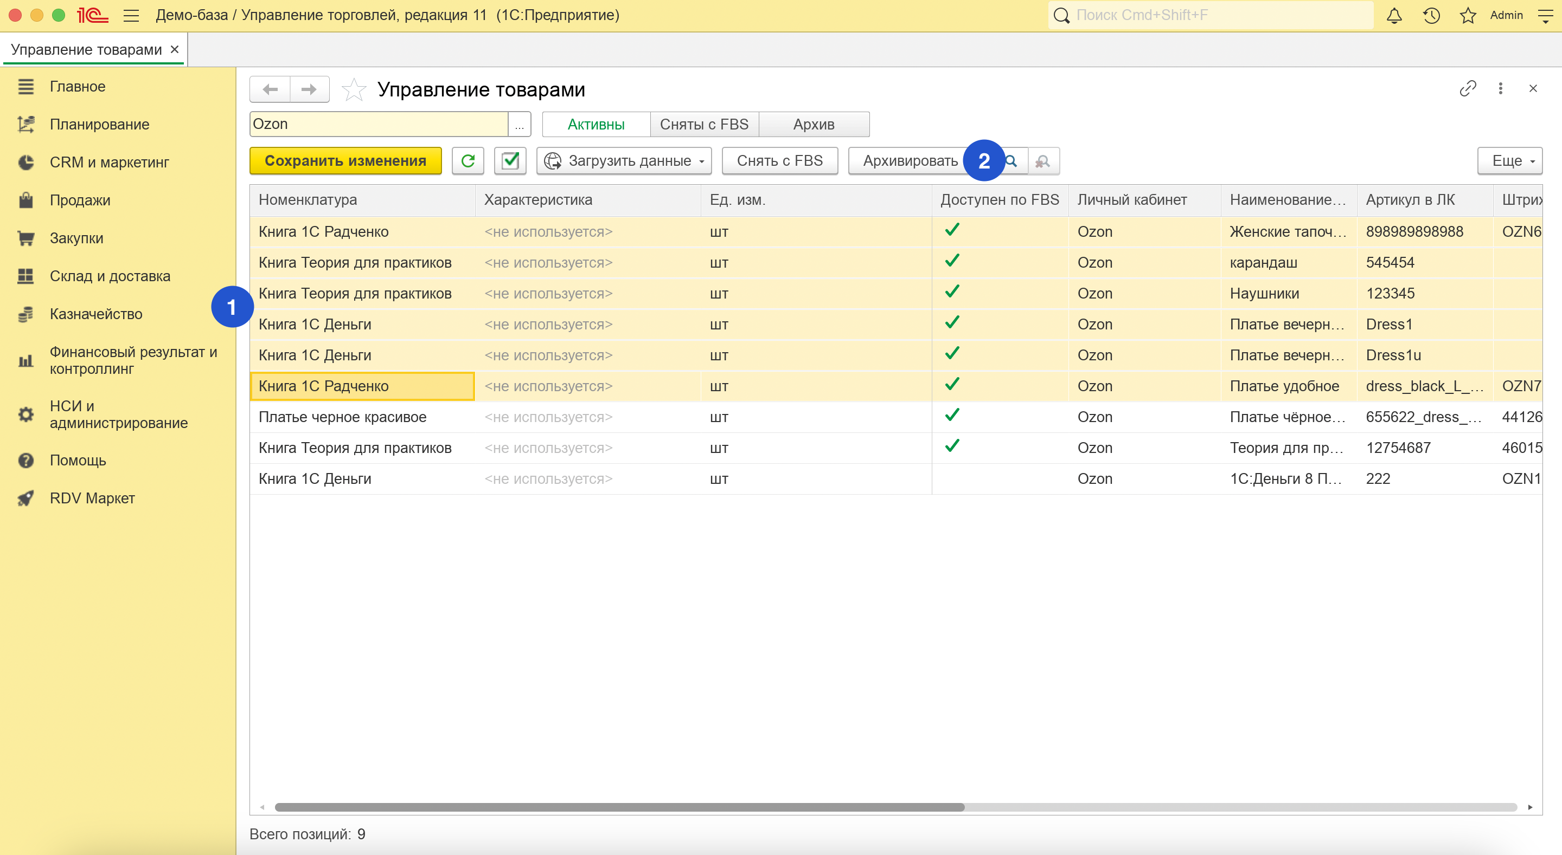The width and height of the screenshot is (1562, 855).
Task: Click the green refresh icon button
Action: [468, 160]
